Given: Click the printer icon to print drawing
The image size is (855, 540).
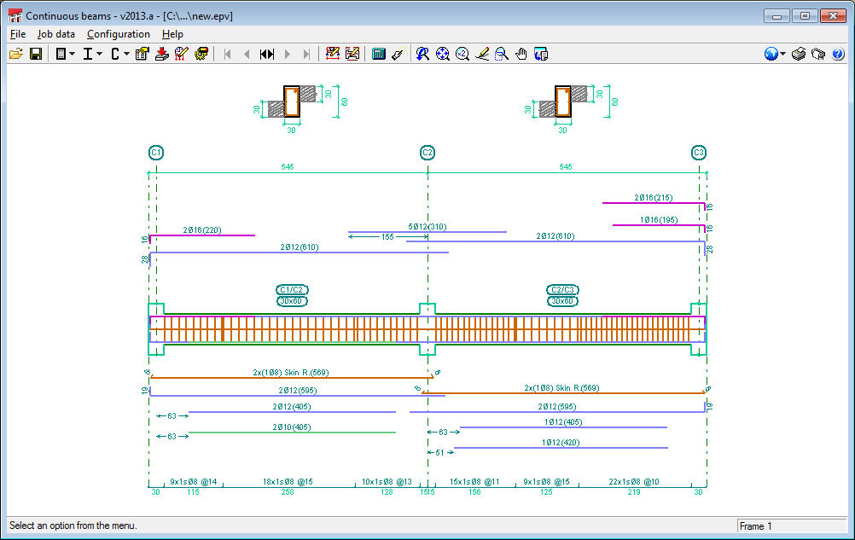Looking at the screenshot, I should pos(798,53).
